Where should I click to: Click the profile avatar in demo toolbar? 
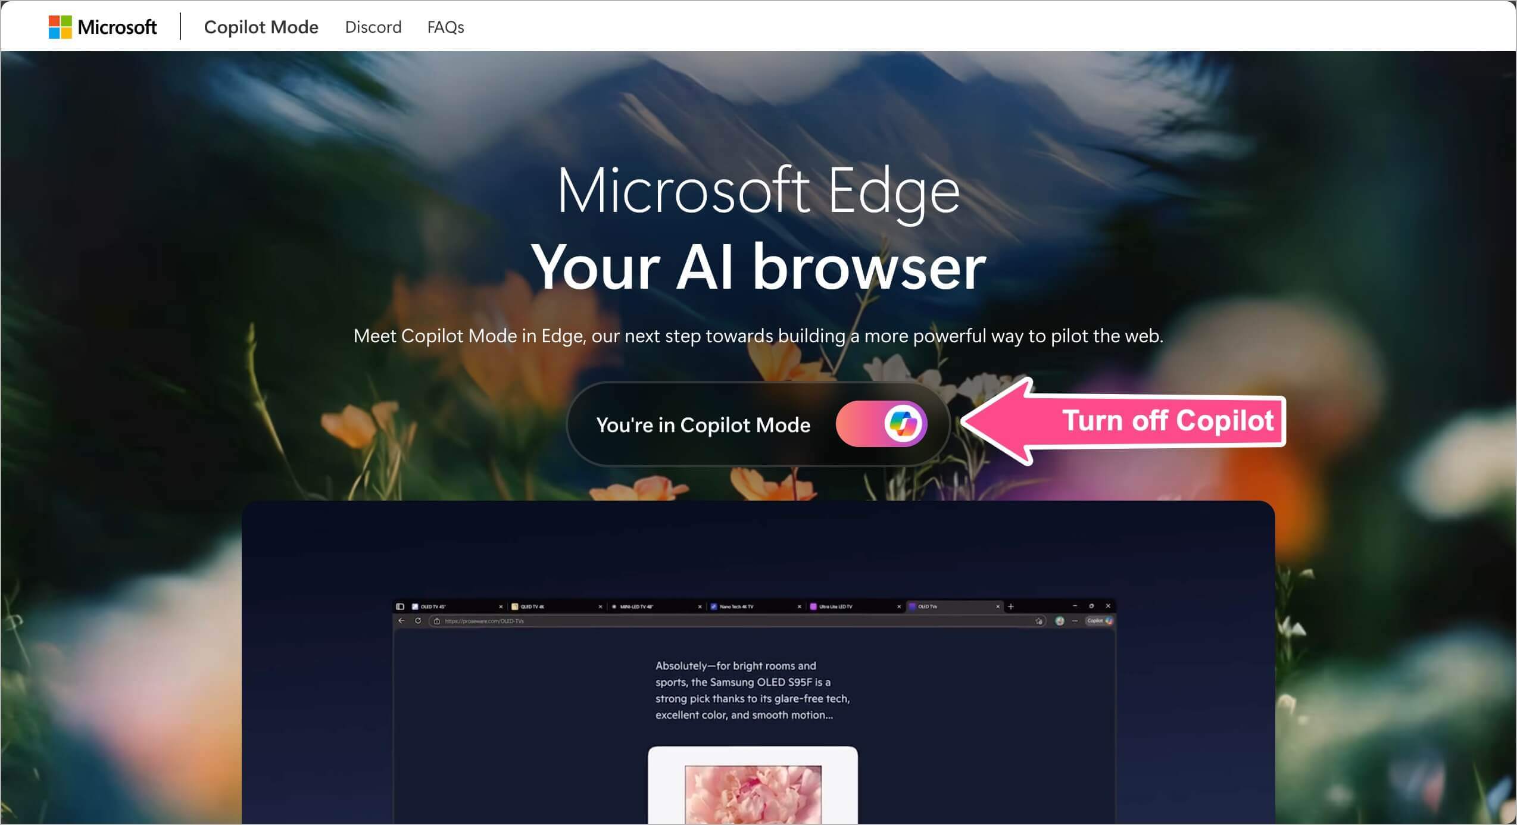[x=1060, y=621]
